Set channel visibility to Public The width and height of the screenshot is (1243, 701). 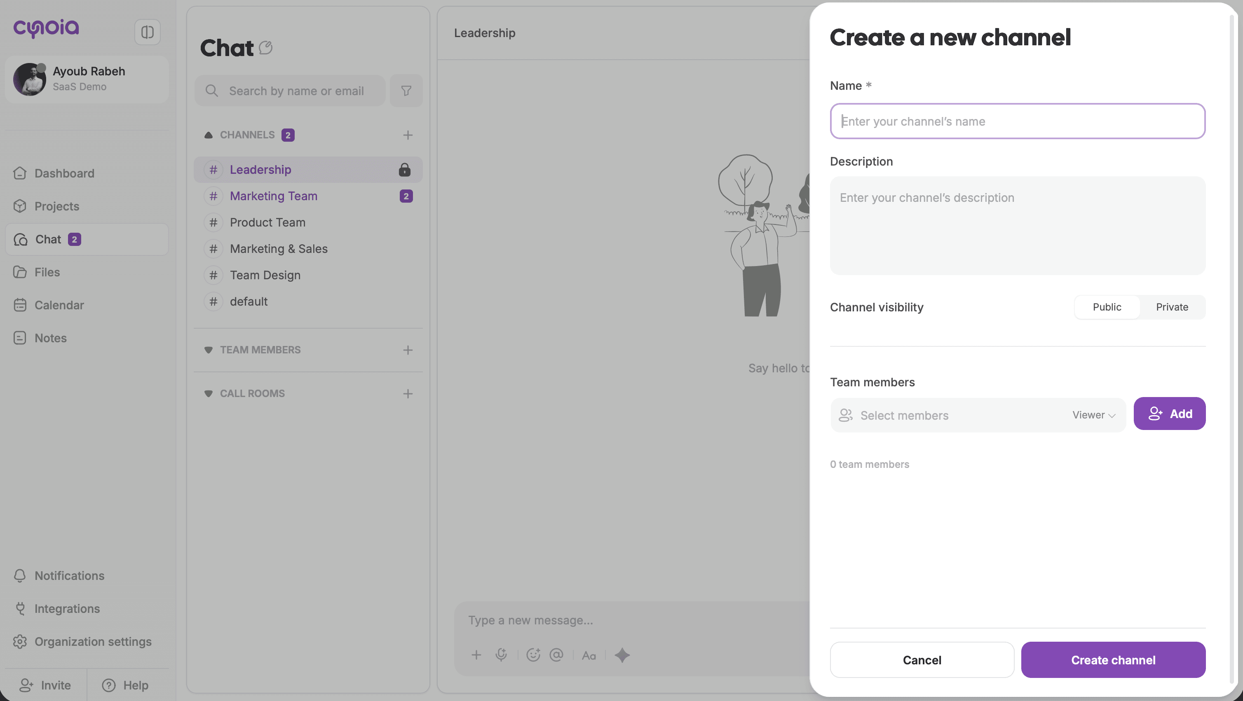click(1107, 307)
